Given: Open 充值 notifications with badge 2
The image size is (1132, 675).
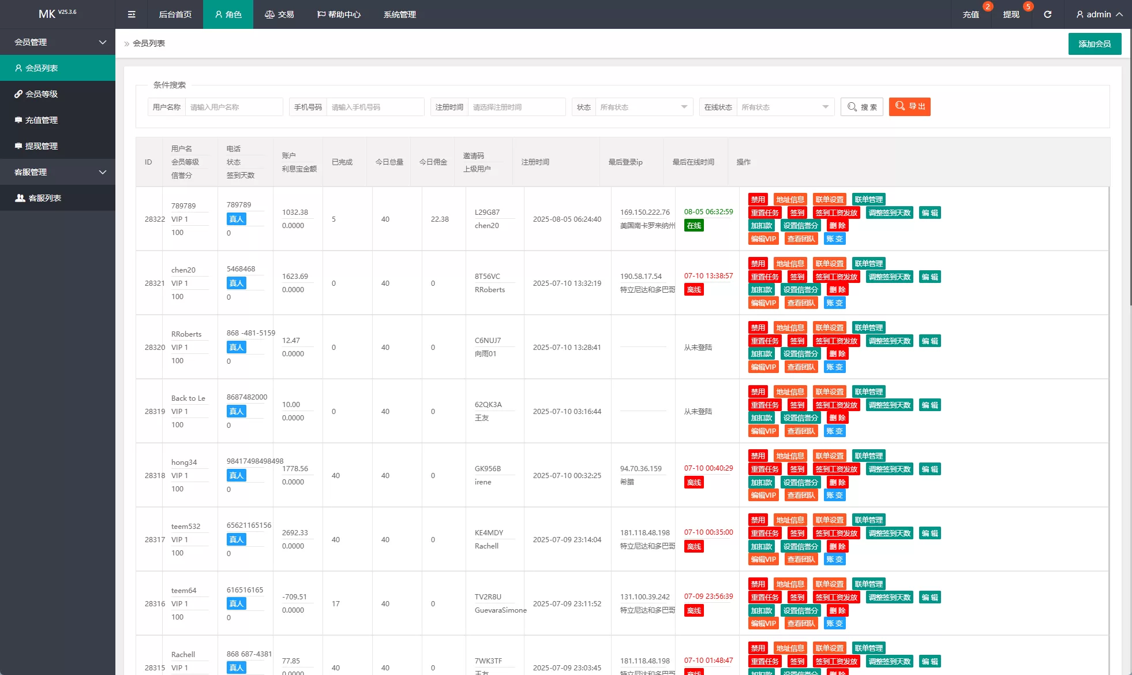Looking at the screenshot, I should (x=971, y=14).
